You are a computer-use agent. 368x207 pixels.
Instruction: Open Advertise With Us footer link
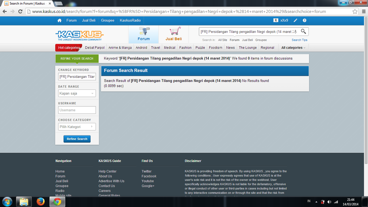click(x=111, y=181)
